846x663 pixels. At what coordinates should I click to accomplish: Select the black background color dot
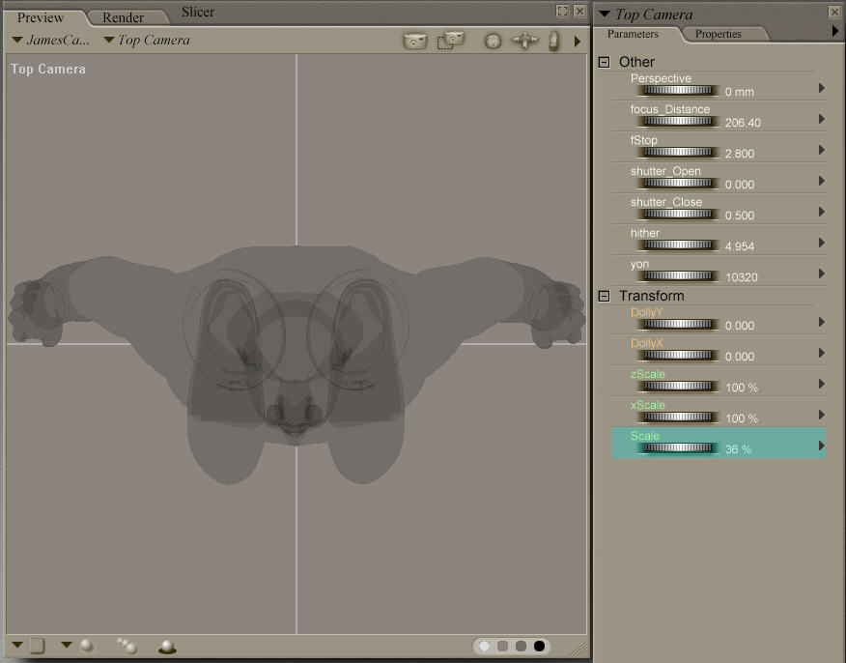coord(539,646)
